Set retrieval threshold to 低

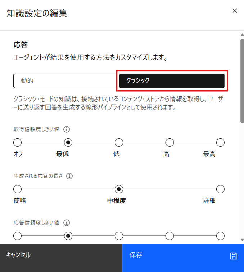(119, 142)
